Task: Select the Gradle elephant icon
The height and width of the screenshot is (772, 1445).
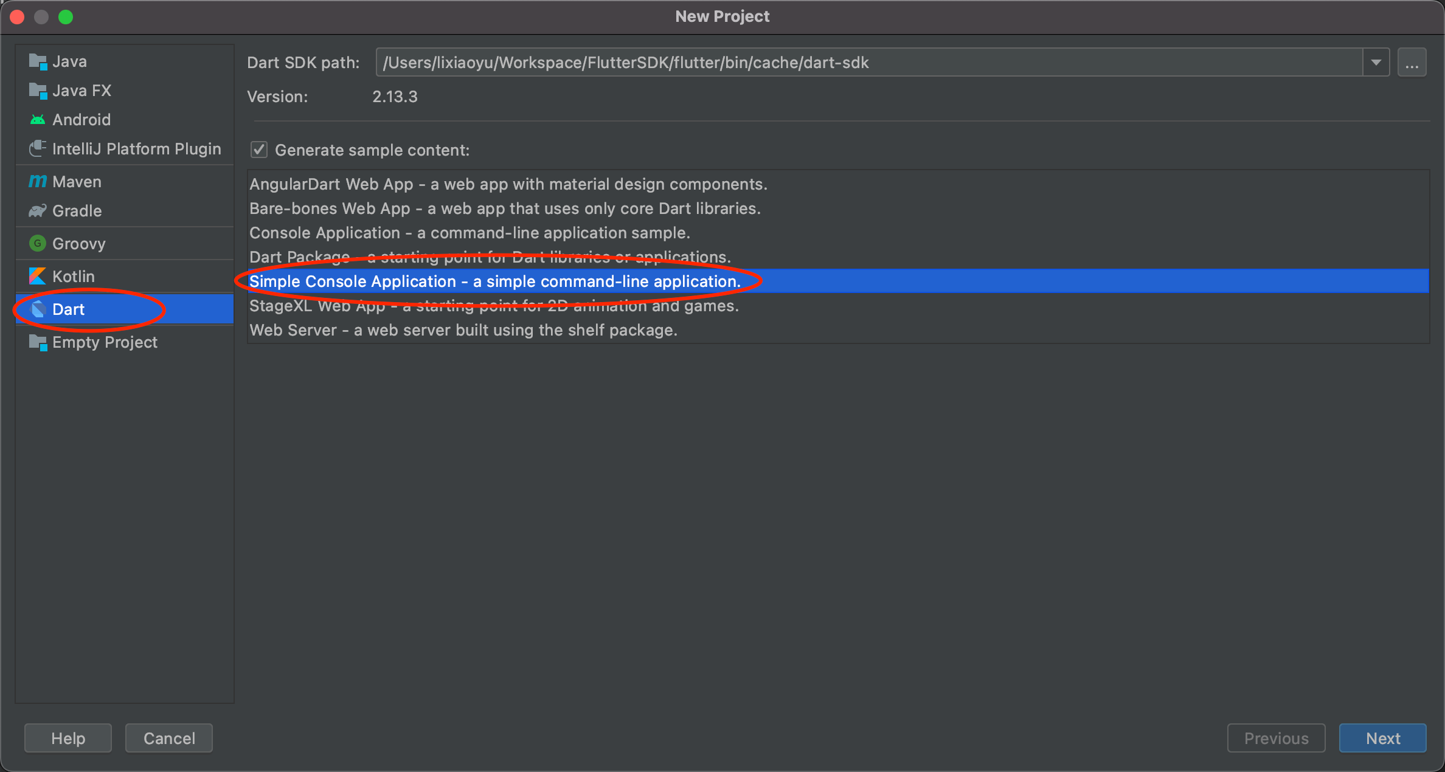Action: coord(38,211)
